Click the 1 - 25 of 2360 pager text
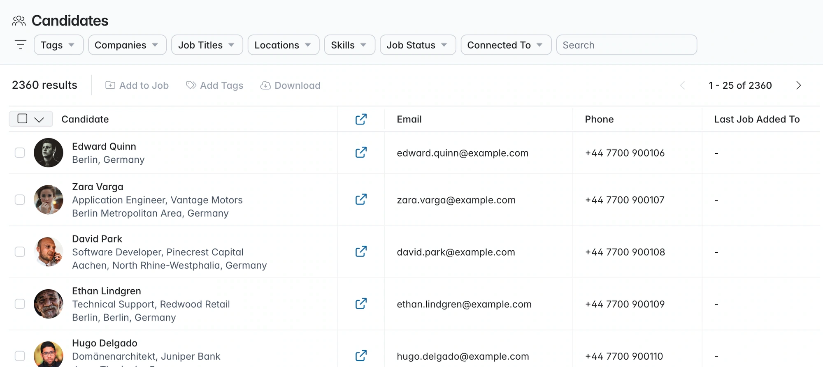823x367 pixels. pyautogui.click(x=740, y=85)
